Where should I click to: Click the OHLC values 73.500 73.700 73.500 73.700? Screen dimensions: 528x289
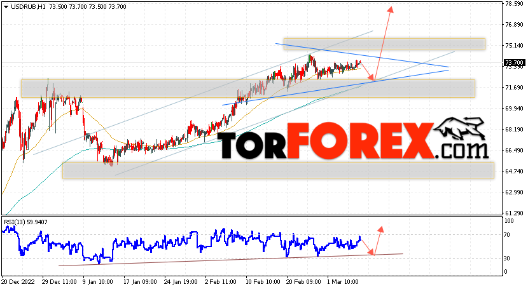pos(88,7)
